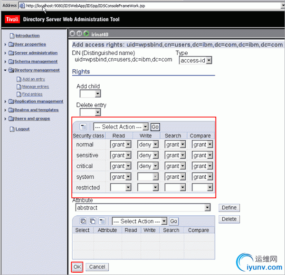This screenshot has width=285, height=275.
Task: Click the Define button
Action: [x=229, y=208]
